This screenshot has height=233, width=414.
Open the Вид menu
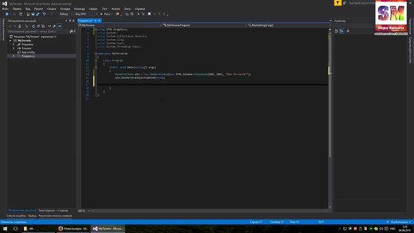click(x=28, y=8)
